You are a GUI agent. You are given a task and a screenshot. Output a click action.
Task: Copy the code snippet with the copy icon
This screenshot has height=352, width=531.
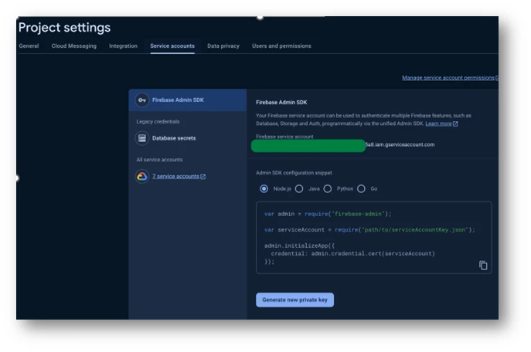483,266
